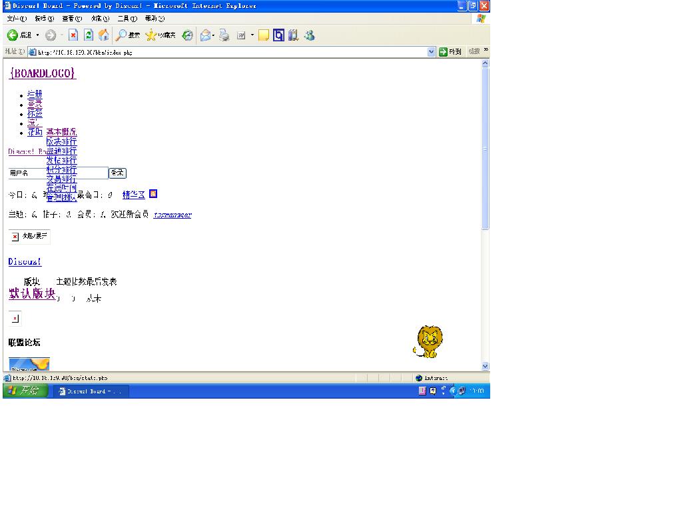Refresh the page using the green arrows icon
Viewport: 682px width, 512px height.
click(89, 35)
